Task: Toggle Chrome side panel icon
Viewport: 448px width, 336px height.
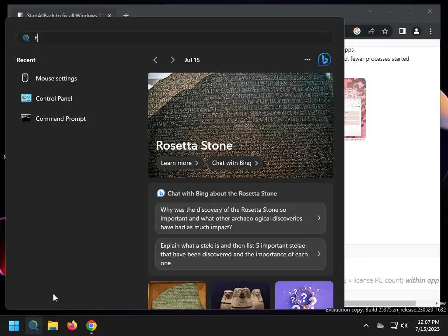Action: coord(402,31)
